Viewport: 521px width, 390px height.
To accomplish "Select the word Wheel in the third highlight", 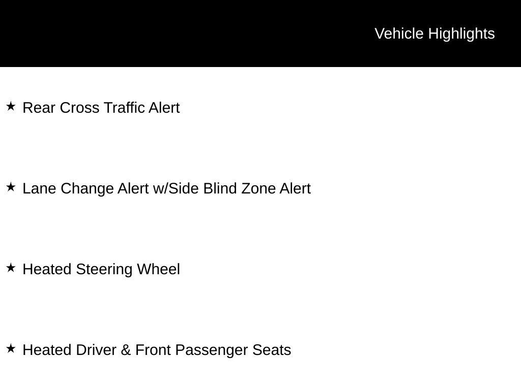I will click(x=158, y=269).
